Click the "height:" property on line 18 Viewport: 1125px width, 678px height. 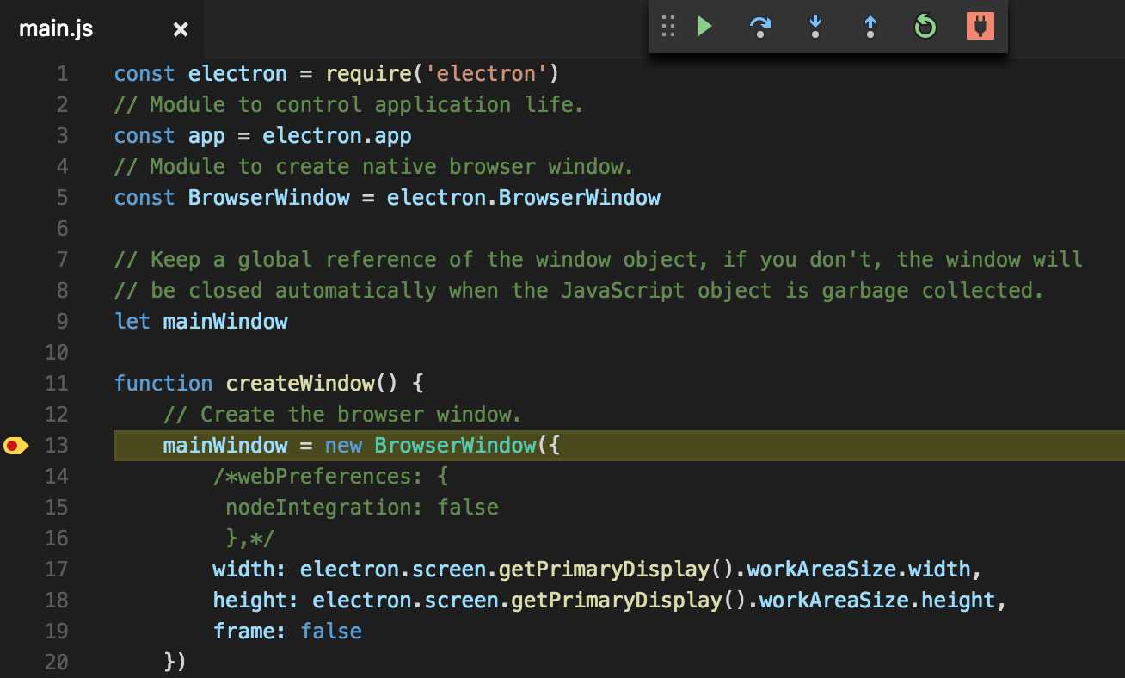[x=256, y=601]
